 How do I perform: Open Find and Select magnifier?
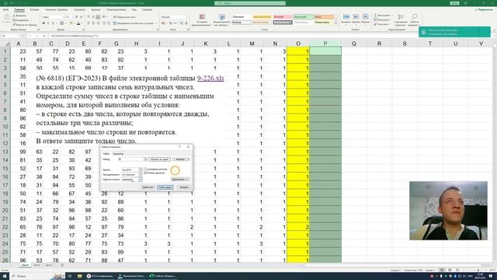415,16
